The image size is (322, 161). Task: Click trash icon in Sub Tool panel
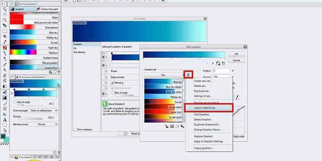point(59,72)
